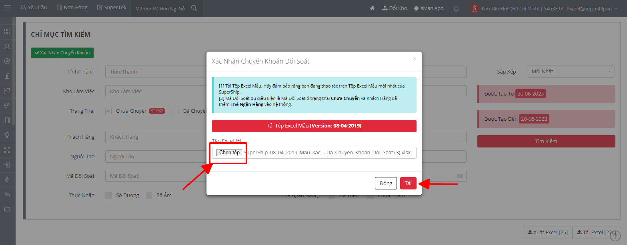Viewport: 627px width, 245px height.
Task: Check the Số Âm checkbox
Action: point(149,195)
